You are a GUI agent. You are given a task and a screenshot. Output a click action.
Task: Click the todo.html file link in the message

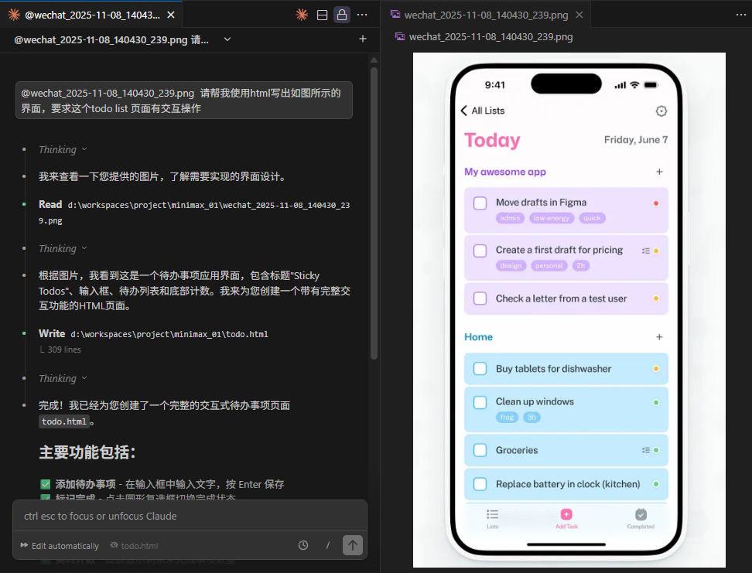(63, 421)
